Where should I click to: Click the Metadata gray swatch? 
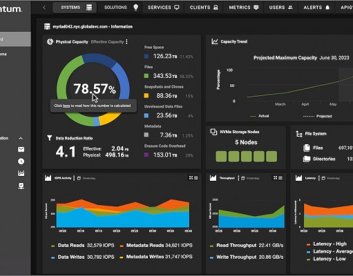click(146, 135)
